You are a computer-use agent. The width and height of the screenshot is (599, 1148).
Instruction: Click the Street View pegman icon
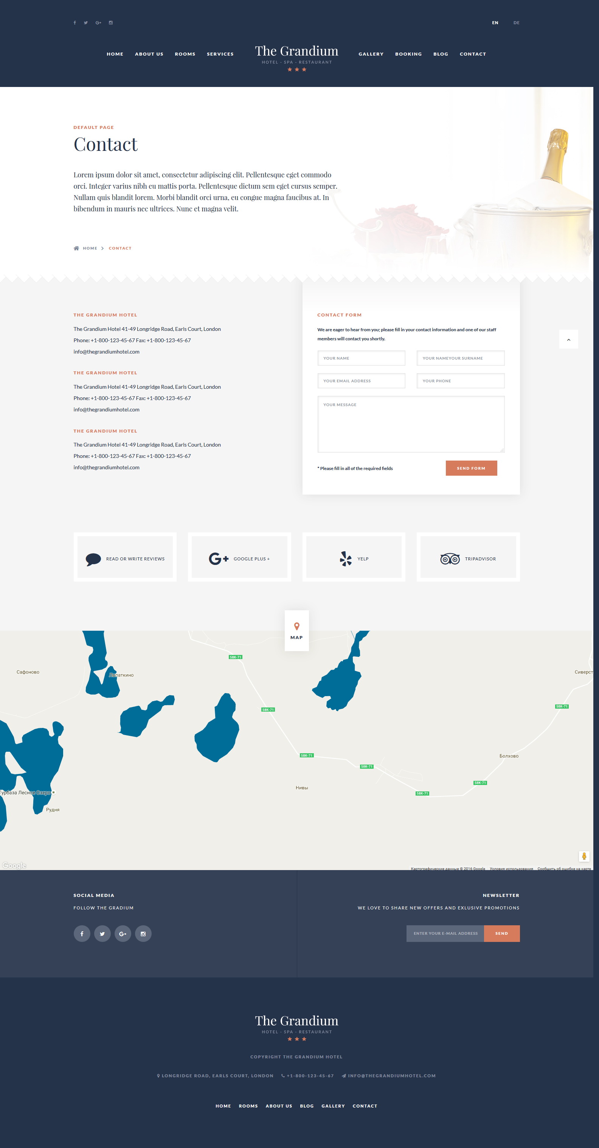point(584,856)
